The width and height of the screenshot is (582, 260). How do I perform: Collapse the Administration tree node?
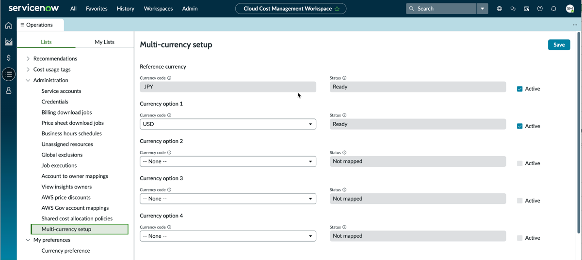click(x=28, y=80)
